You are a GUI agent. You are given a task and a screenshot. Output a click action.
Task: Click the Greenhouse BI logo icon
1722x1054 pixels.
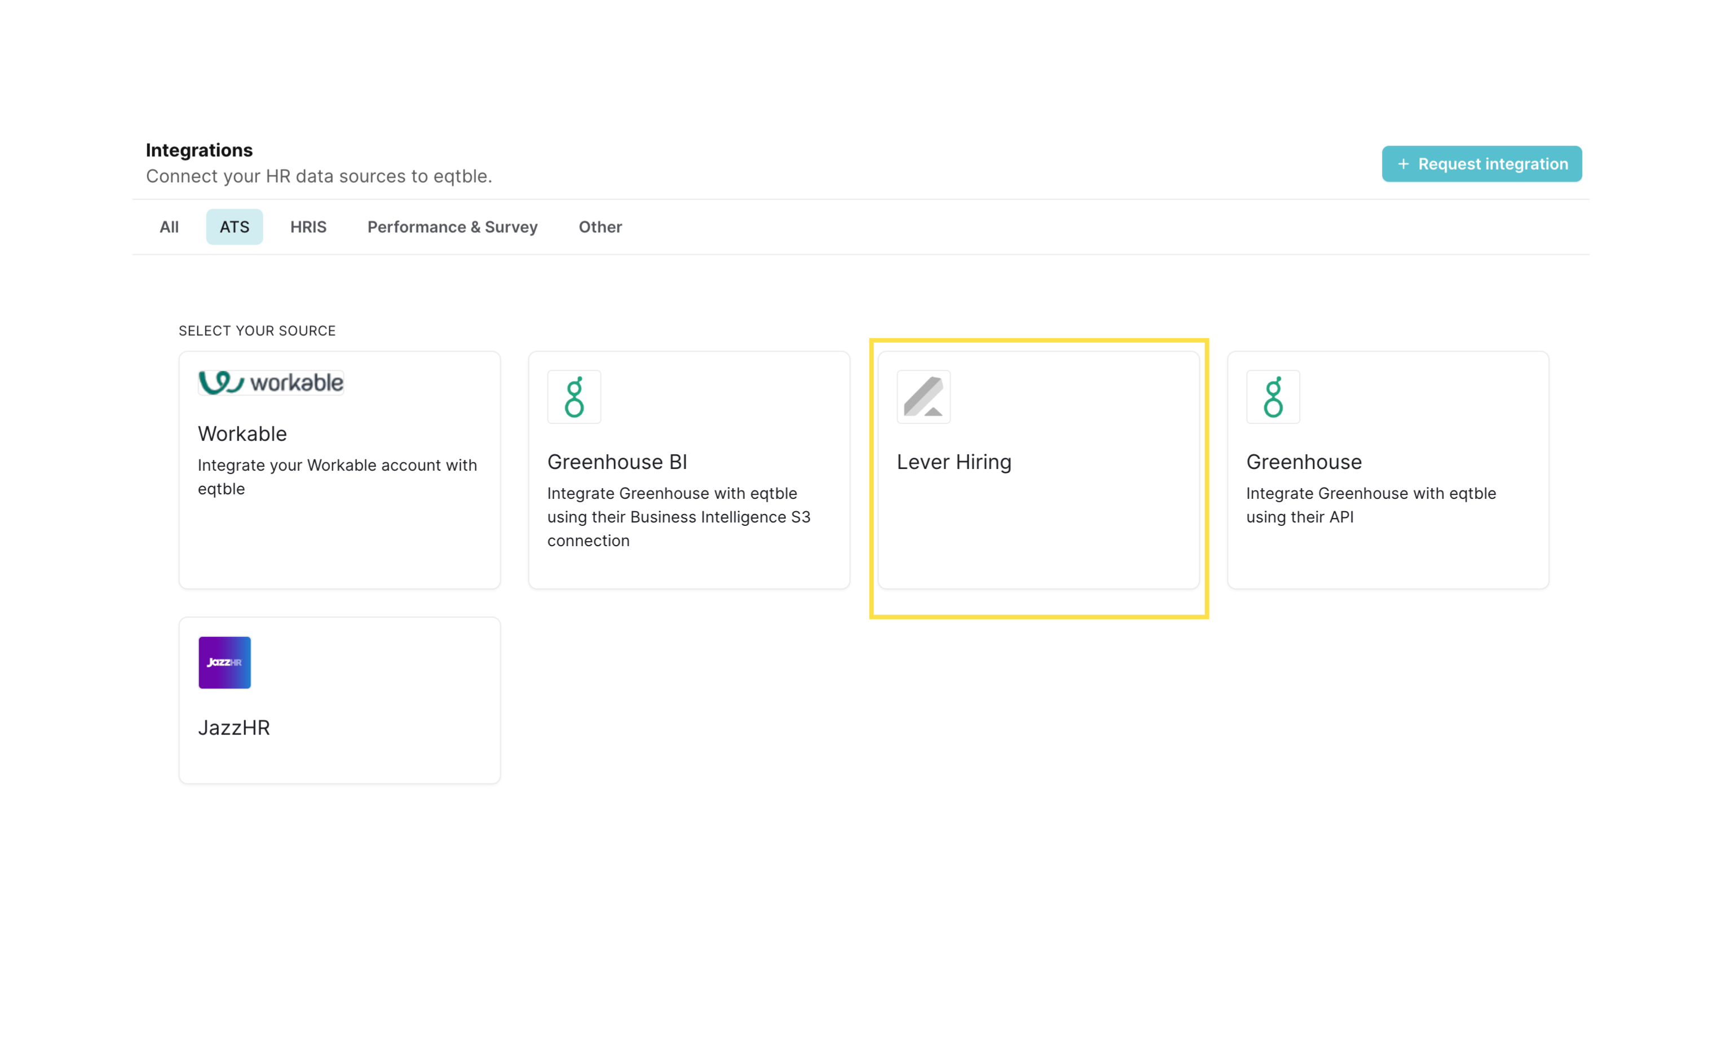point(574,397)
